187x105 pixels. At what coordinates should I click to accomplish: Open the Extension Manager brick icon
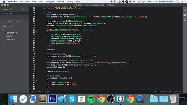click(185, 15)
